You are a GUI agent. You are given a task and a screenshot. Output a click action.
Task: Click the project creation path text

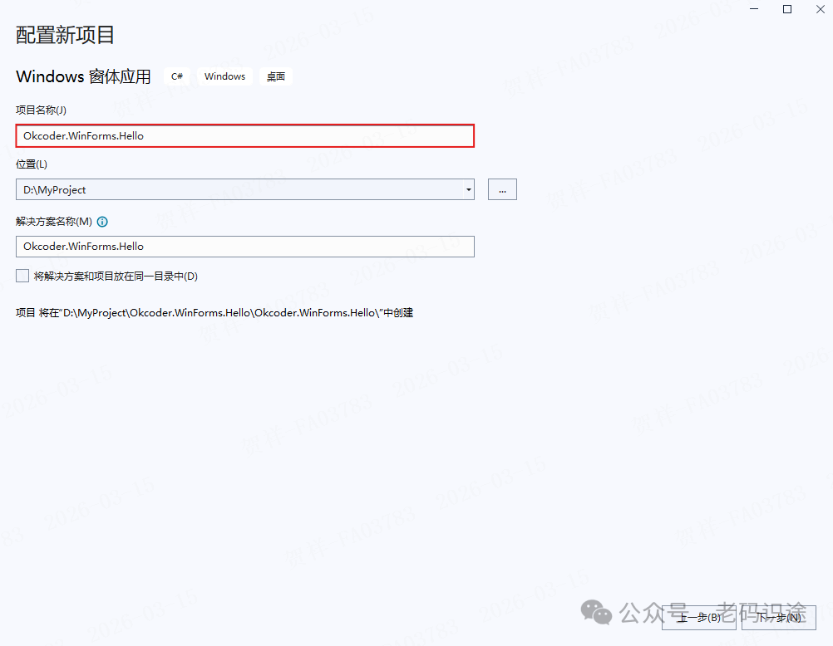(214, 313)
